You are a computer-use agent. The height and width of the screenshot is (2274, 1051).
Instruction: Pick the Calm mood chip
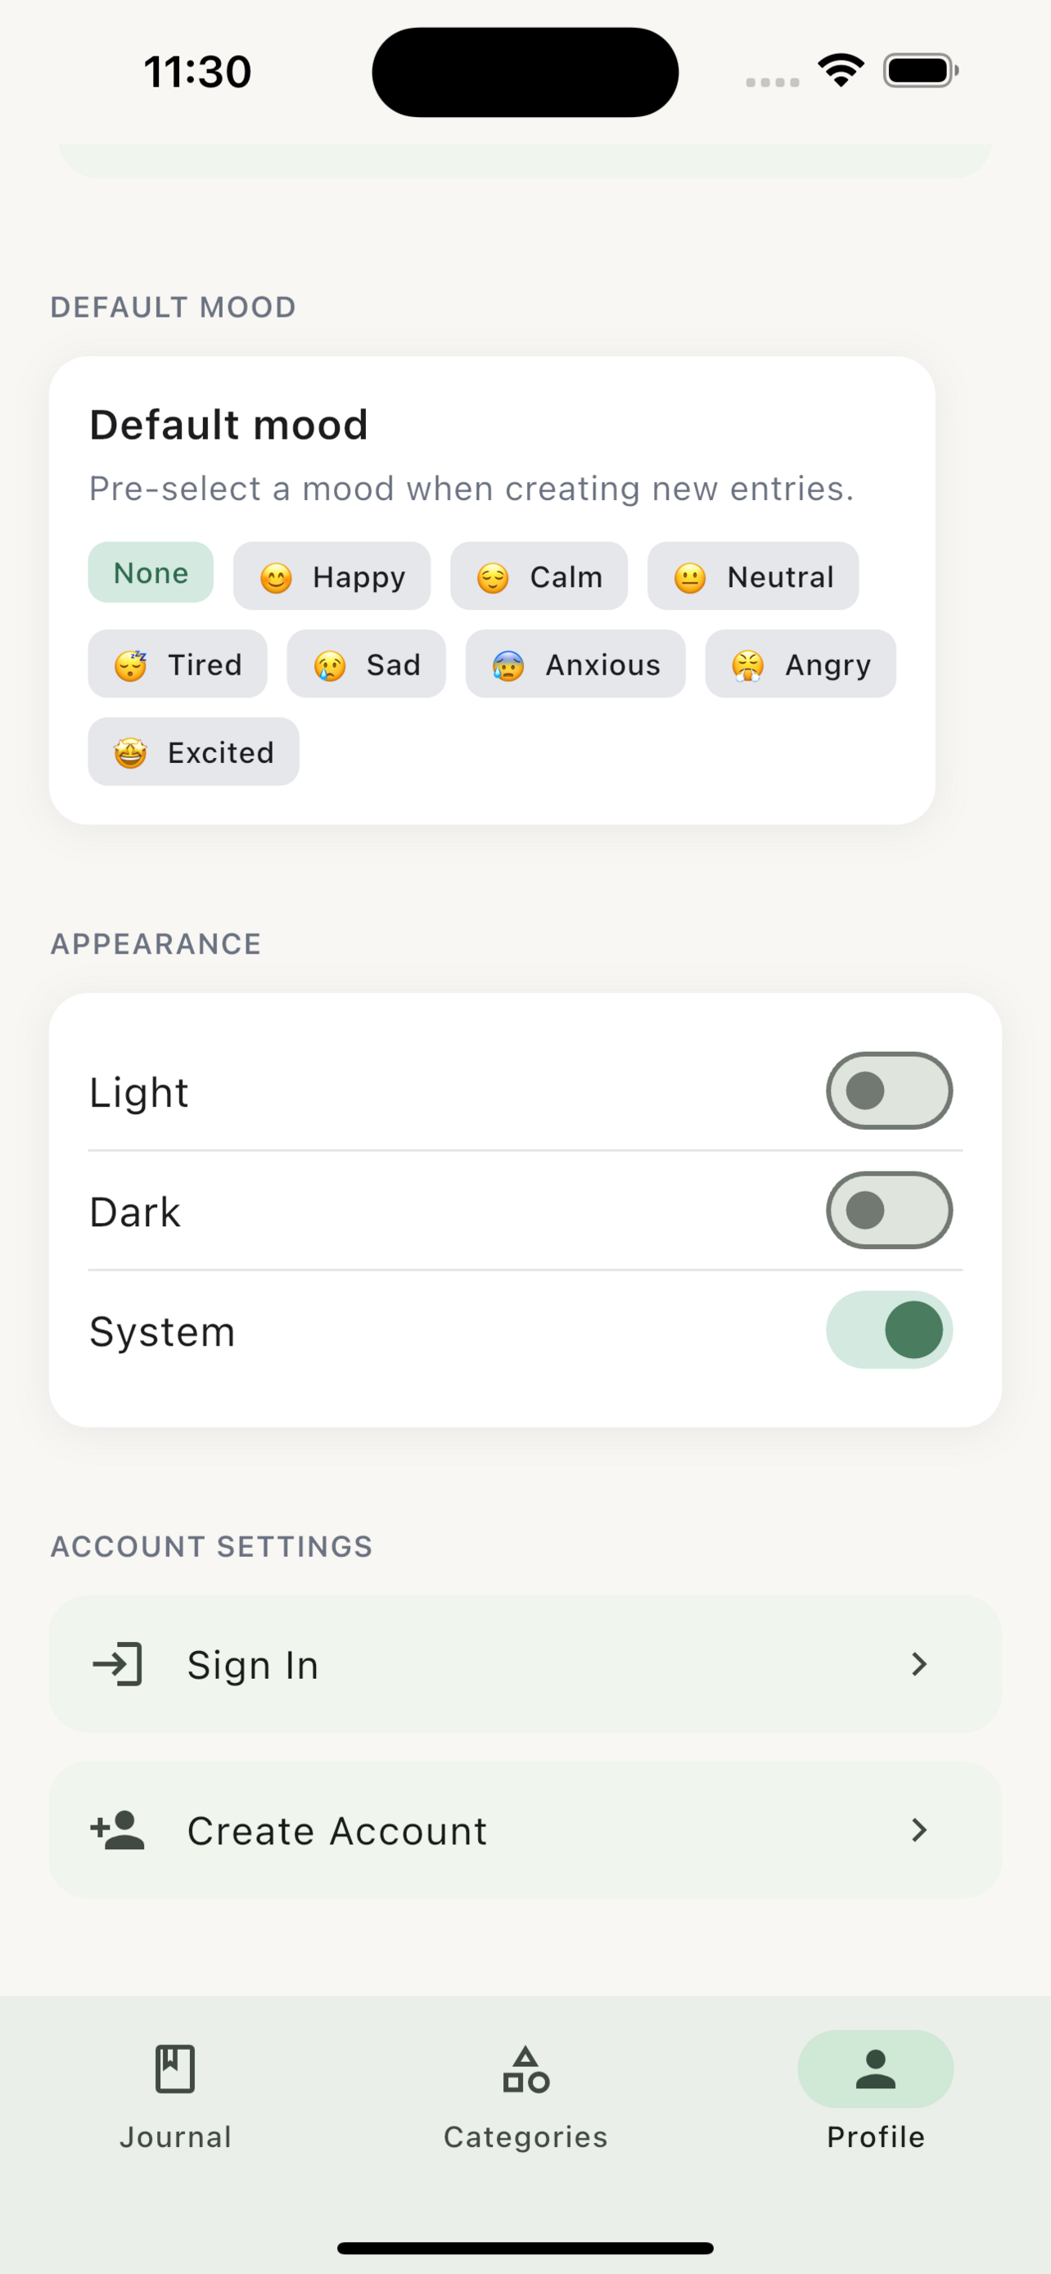point(539,575)
